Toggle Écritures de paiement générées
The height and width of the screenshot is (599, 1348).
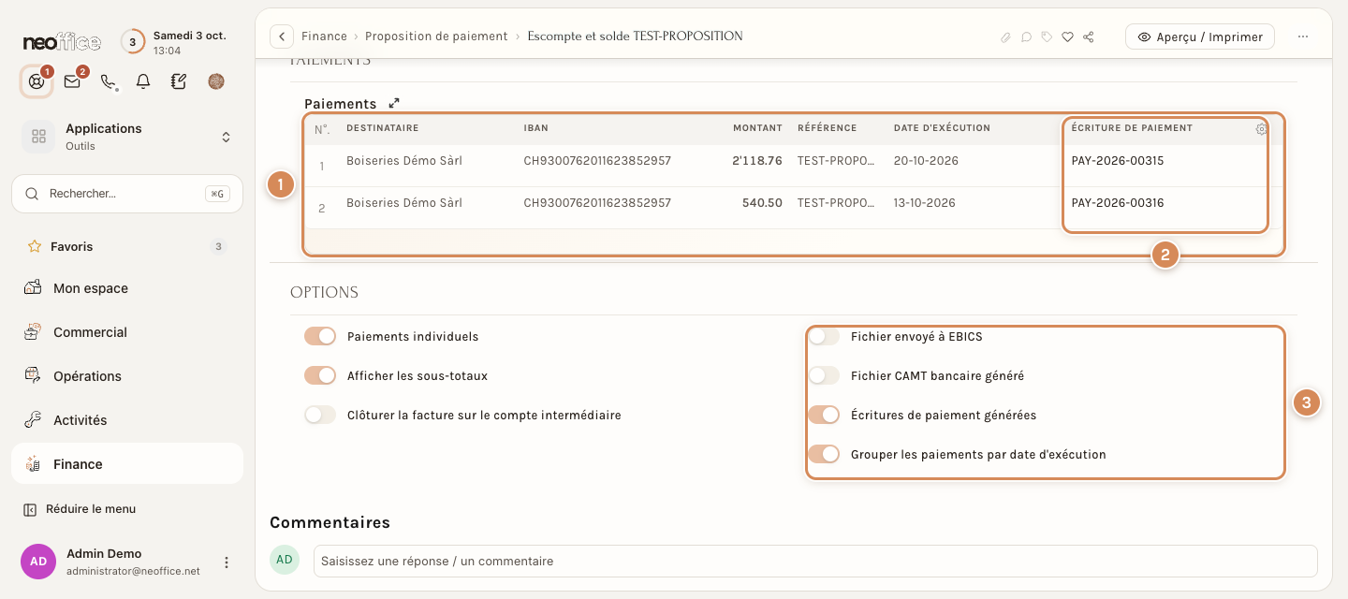tap(824, 415)
